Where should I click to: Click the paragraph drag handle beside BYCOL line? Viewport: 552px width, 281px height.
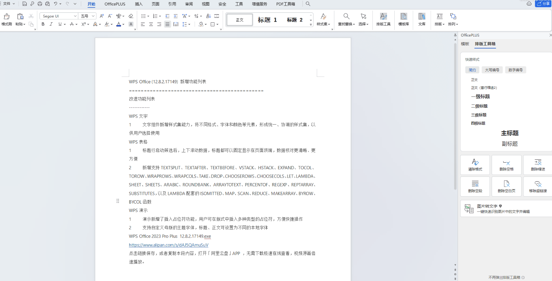118,201
